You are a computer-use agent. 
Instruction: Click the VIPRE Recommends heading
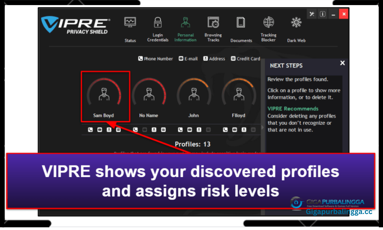coord(293,109)
